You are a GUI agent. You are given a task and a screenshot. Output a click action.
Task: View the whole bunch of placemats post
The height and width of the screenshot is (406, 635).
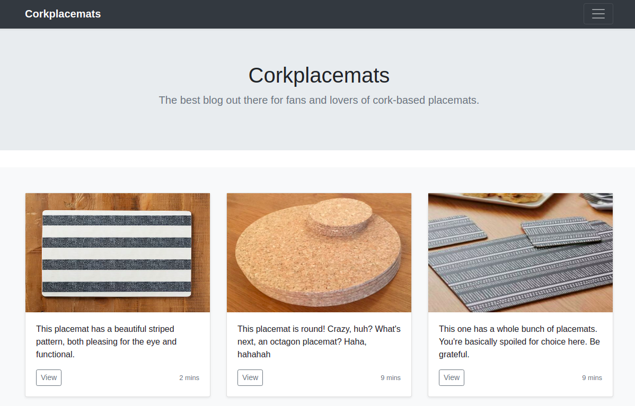452,377
